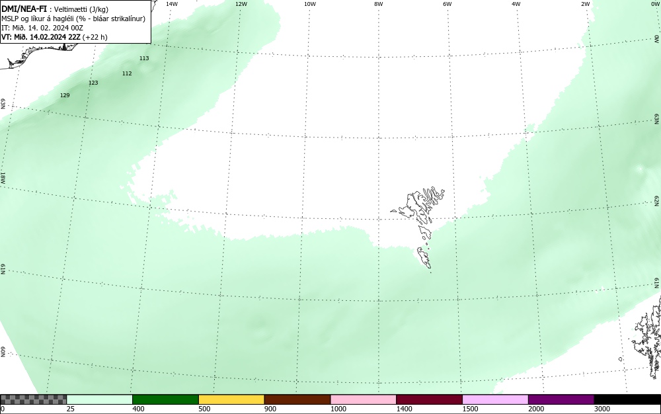This screenshot has width=661, height=414.
Task: Select the maroon 1400-1500 legend swatch
Action: [429, 399]
